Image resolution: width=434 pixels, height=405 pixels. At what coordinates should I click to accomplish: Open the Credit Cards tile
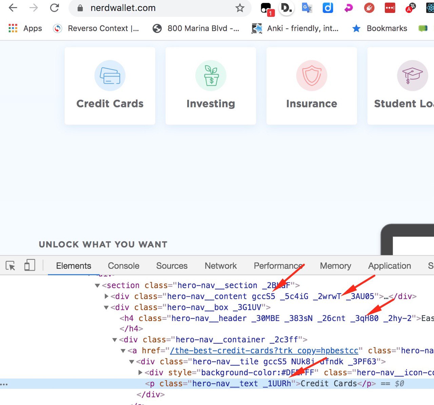pos(110,86)
